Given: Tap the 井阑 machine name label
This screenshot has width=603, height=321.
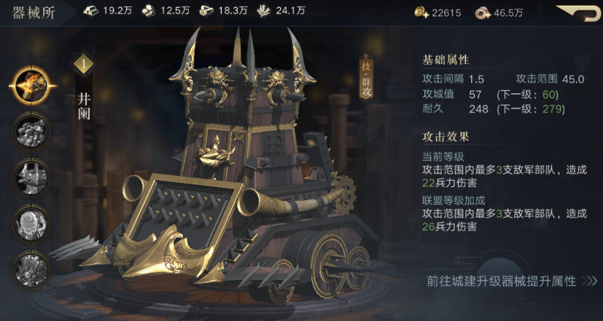Looking at the screenshot, I should tap(84, 107).
